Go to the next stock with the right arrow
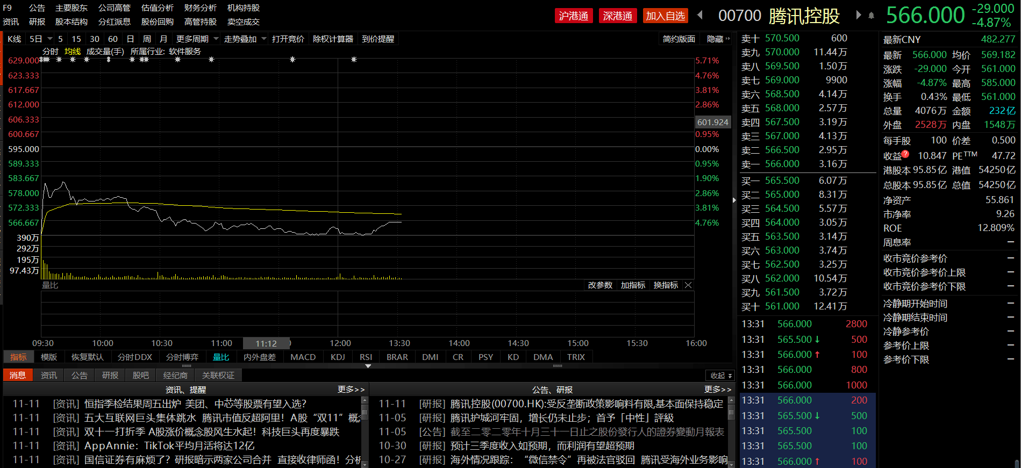 tap(859, 15)
